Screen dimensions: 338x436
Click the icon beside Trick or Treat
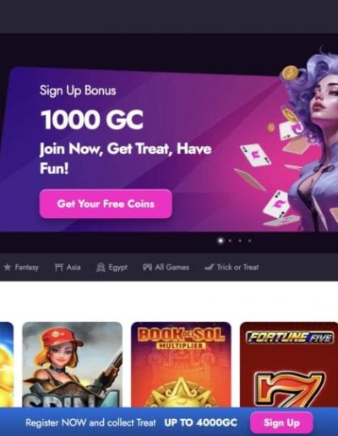pyautogui.click(x=209, y=267)
